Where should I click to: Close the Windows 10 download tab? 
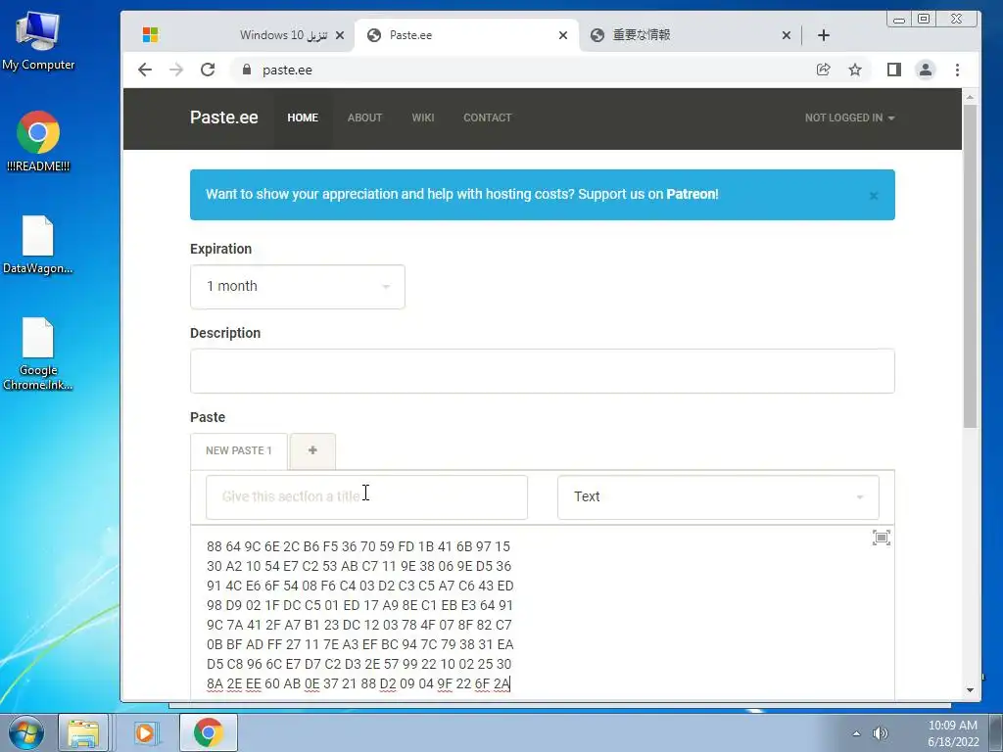pyautogui.click(x=340, y=35)
